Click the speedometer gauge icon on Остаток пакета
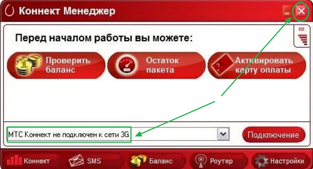Screen dimensions: 313x169 pyautogui.click(x=127, y=65)
